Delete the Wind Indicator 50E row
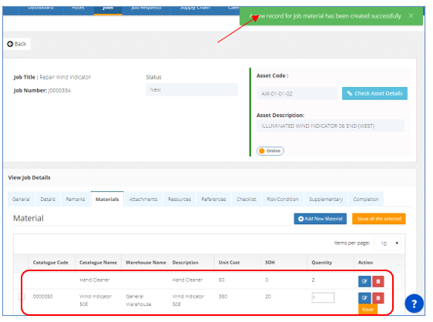Screen dimensions: 433x322 [378, 298]
